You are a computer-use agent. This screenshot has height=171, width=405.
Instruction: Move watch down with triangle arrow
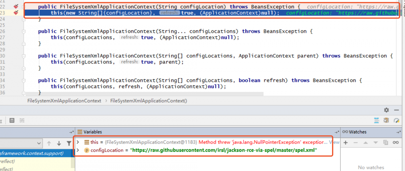coord(375,142)
